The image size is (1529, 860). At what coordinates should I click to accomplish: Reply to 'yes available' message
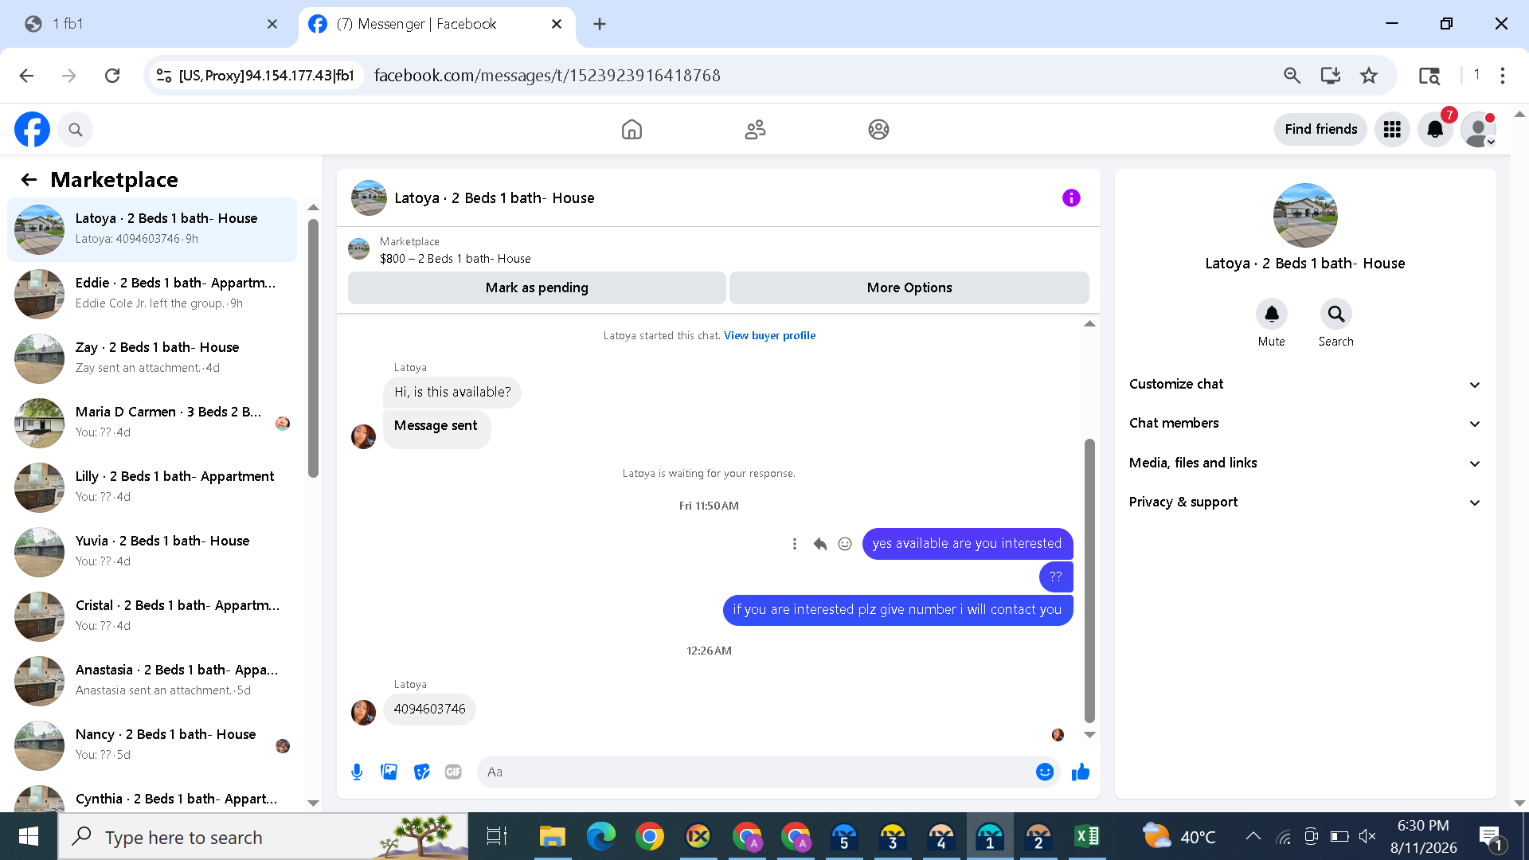819,544
